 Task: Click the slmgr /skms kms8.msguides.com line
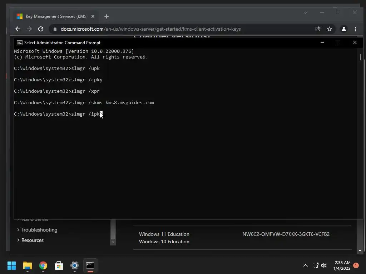(x=84, y=102)
